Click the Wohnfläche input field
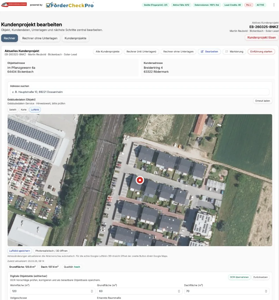The image size is (279, 300). pyautogui.click(x=52, y=291)
